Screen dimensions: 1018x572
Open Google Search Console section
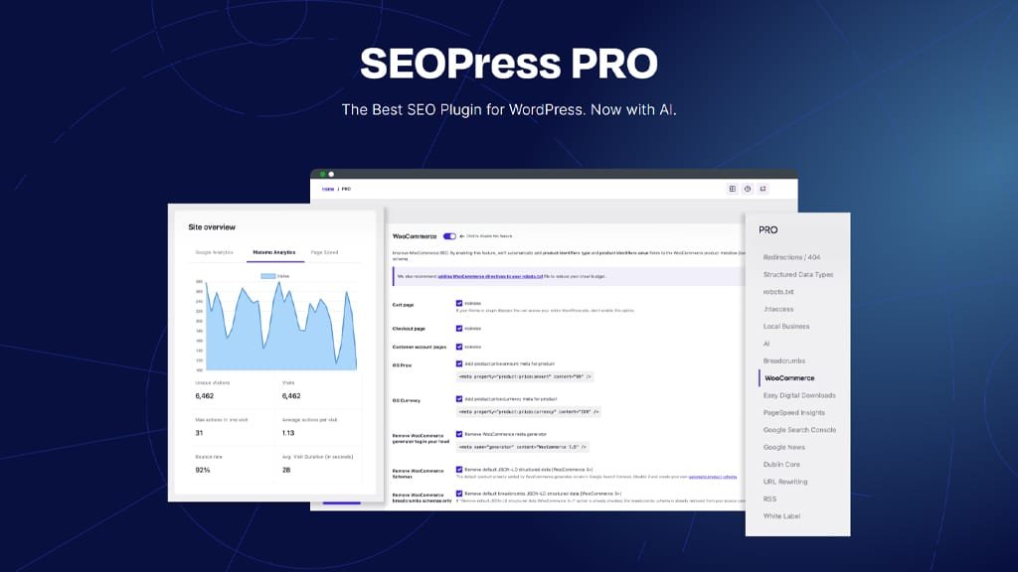pyautogui.click(x=799, y=430)
